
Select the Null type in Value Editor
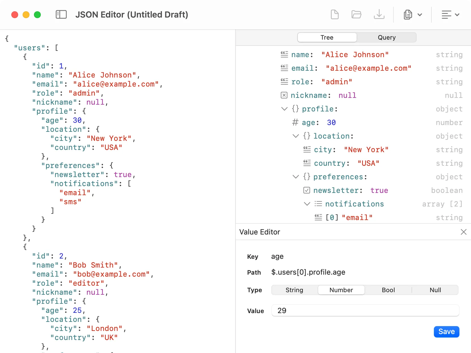pyautogui.click(x=435, y=290)
